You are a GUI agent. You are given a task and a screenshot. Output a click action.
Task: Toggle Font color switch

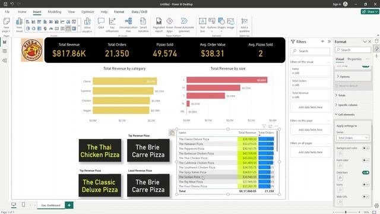366,160
